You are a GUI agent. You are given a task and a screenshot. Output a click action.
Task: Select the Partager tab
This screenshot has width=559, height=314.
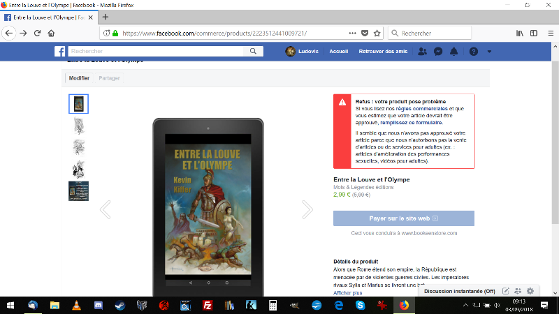(x=109, y=78)
